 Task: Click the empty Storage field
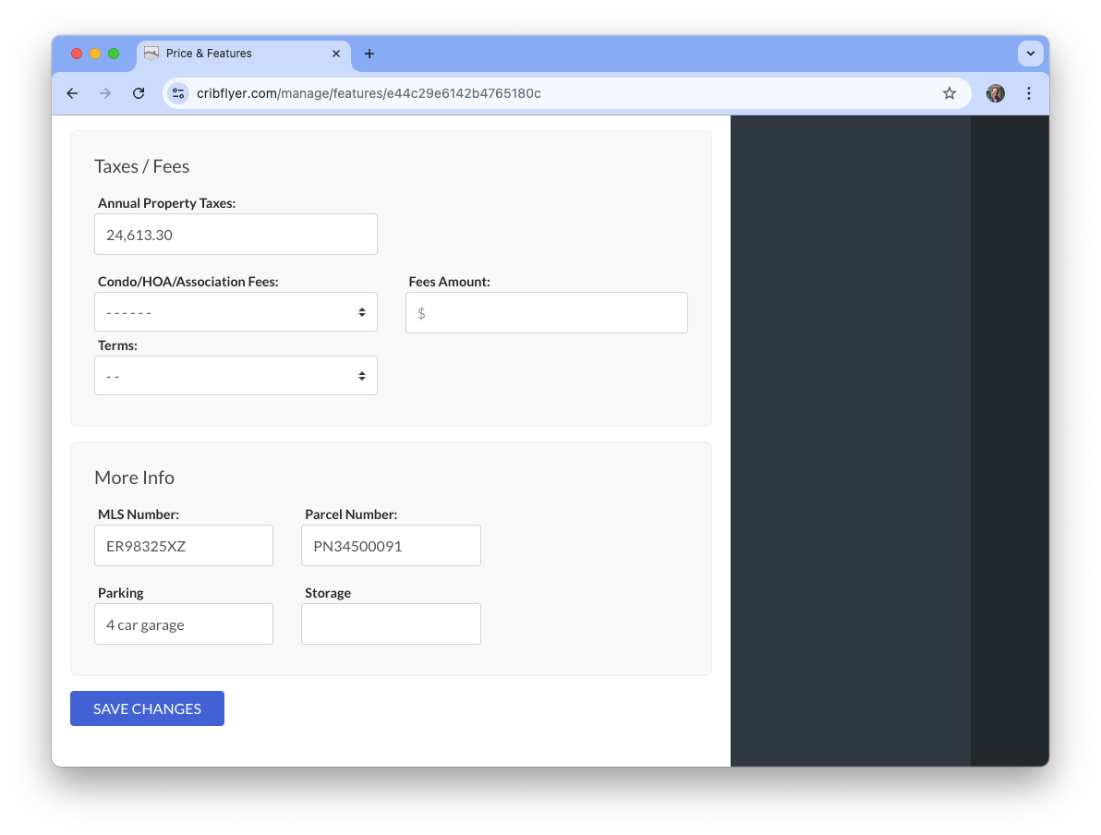pos(391,624)
